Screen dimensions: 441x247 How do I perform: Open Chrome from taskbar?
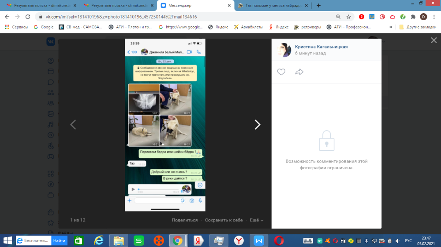pyautogui.click(x=177, y=240)
